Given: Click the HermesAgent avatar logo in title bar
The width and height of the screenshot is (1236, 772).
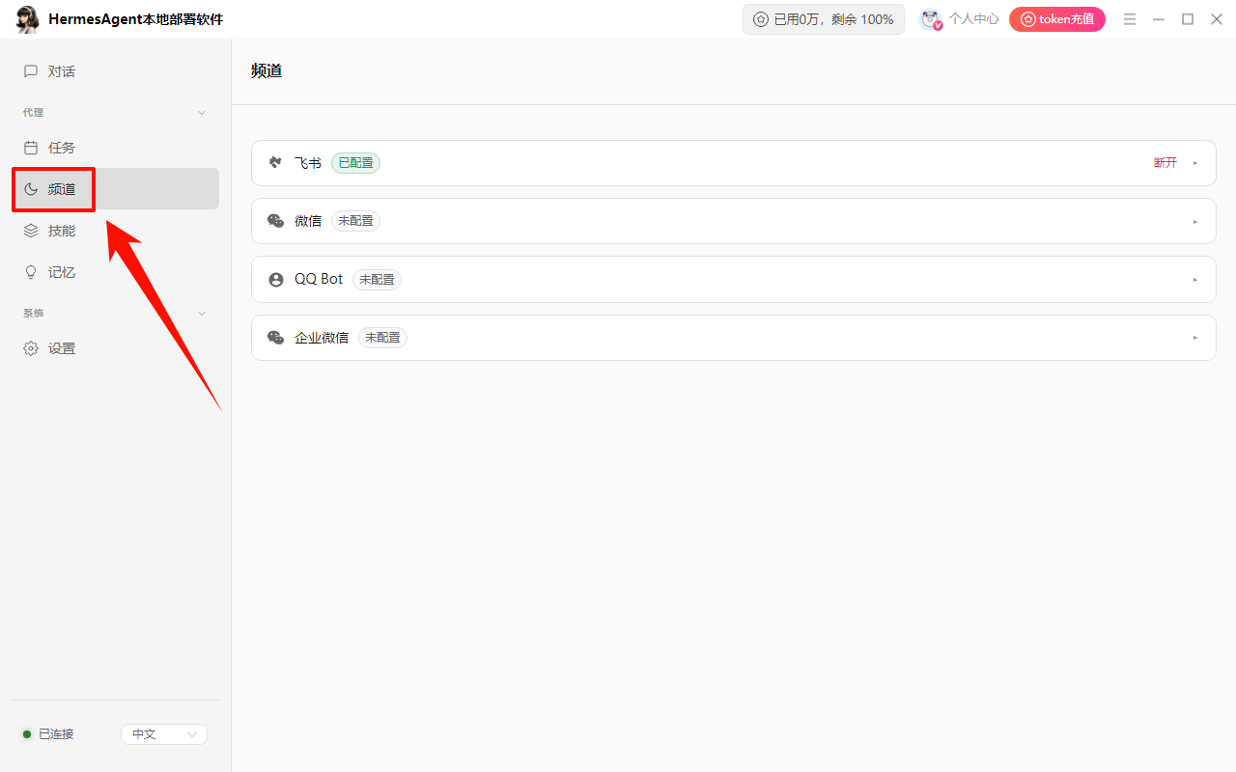Looking at the screenshot, I should pos(28,19).
